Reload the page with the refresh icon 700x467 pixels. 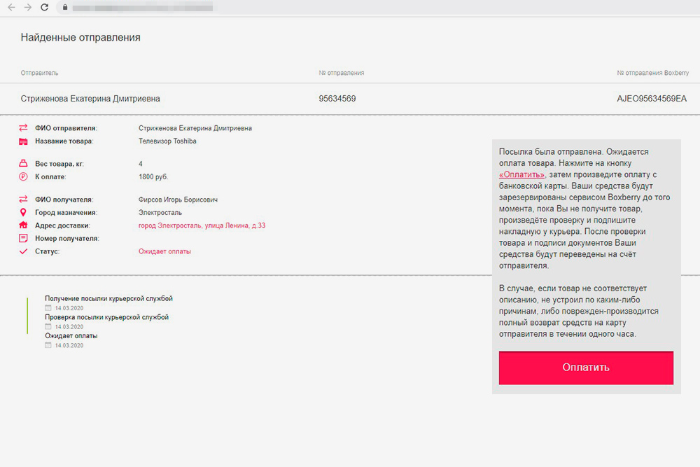click(x=45, y=7)
